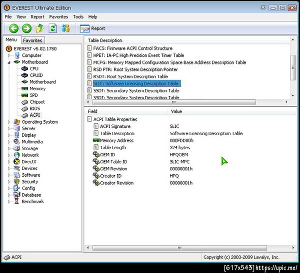Click the CPUID chip icon in tree
Viewport: 300px width, 273px height.
coord(24,75)
